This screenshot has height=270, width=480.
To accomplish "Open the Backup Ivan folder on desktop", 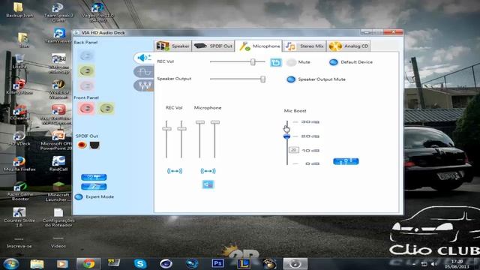I will (x=19, y=10).
